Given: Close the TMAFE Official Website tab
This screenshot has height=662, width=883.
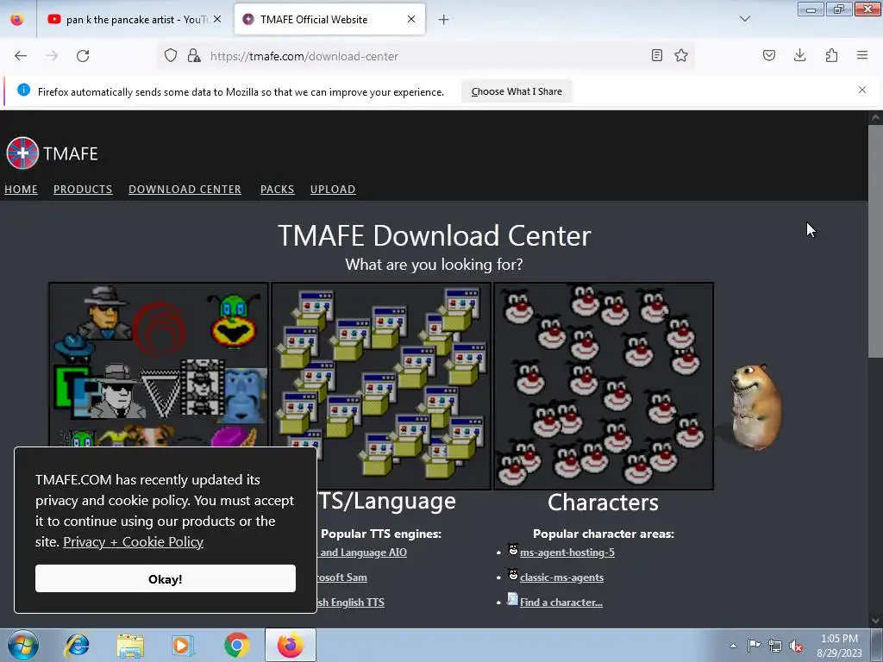Looking at the screenshot, I should [x=411, y=19].
